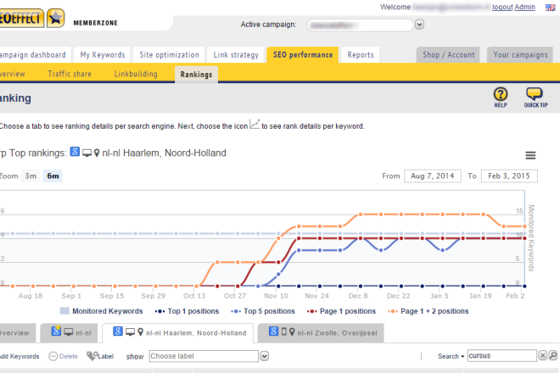
Task: Open the Search options dropdown
Action: (452, 356)
